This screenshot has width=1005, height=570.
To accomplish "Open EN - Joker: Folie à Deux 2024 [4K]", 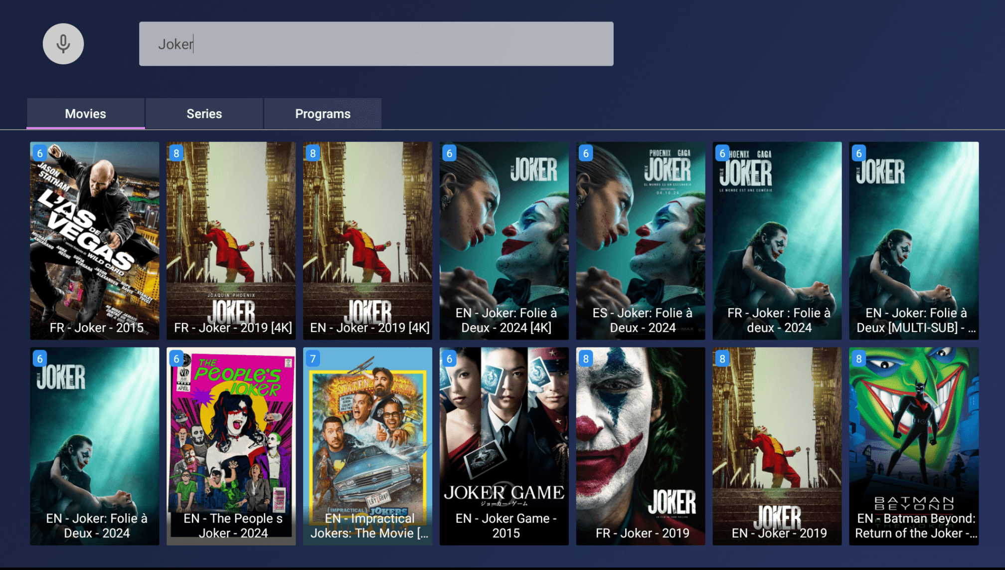I will tap(504, 240).
